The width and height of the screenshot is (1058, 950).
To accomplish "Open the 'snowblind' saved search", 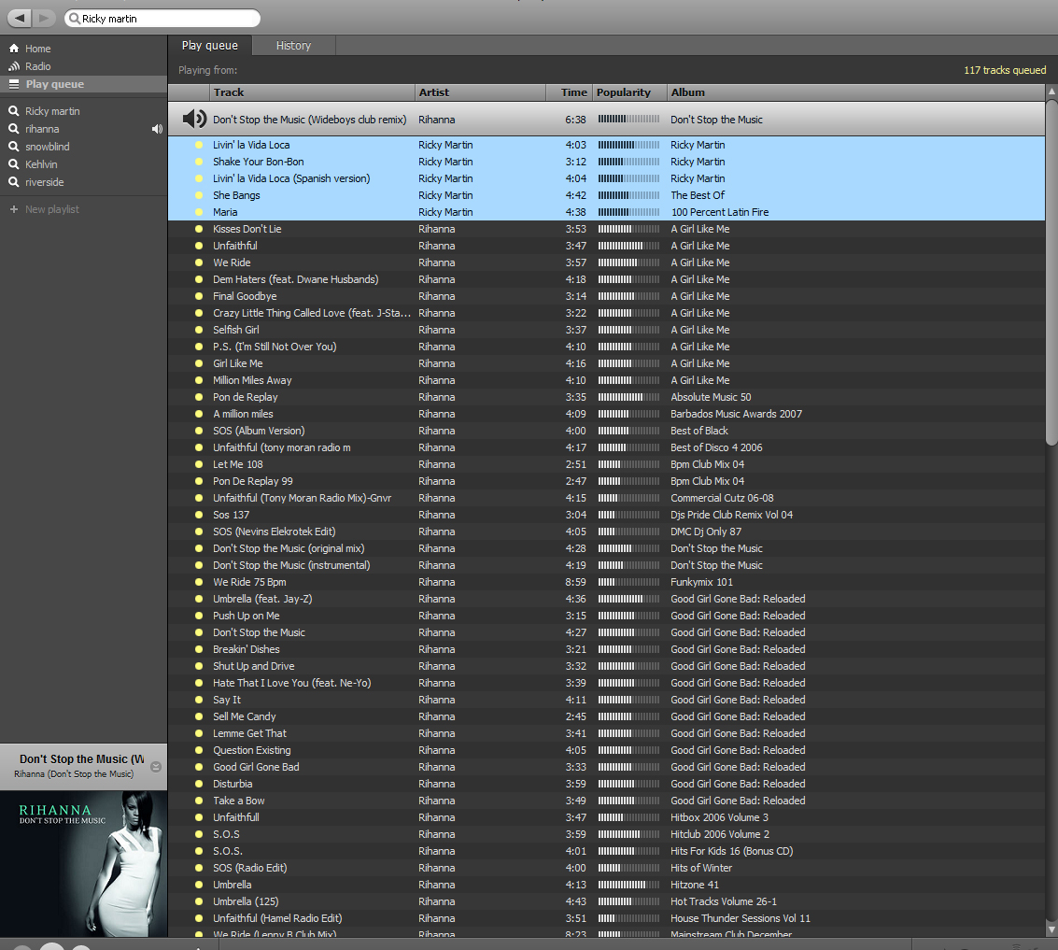I will [x=48, y=147].
